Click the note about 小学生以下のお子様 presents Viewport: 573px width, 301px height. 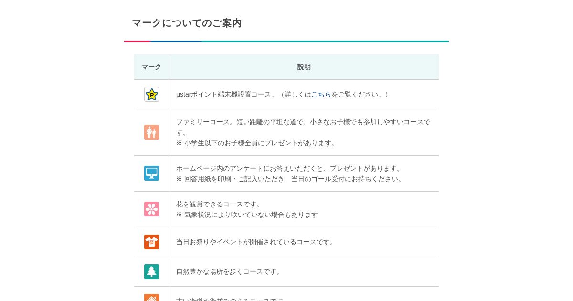tap(256, 143)
